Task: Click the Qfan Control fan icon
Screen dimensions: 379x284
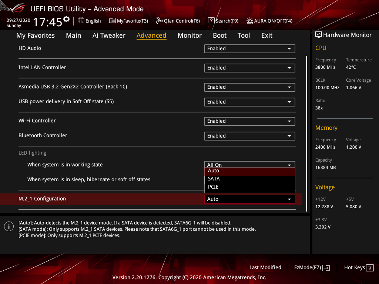Action: point(159,21)
